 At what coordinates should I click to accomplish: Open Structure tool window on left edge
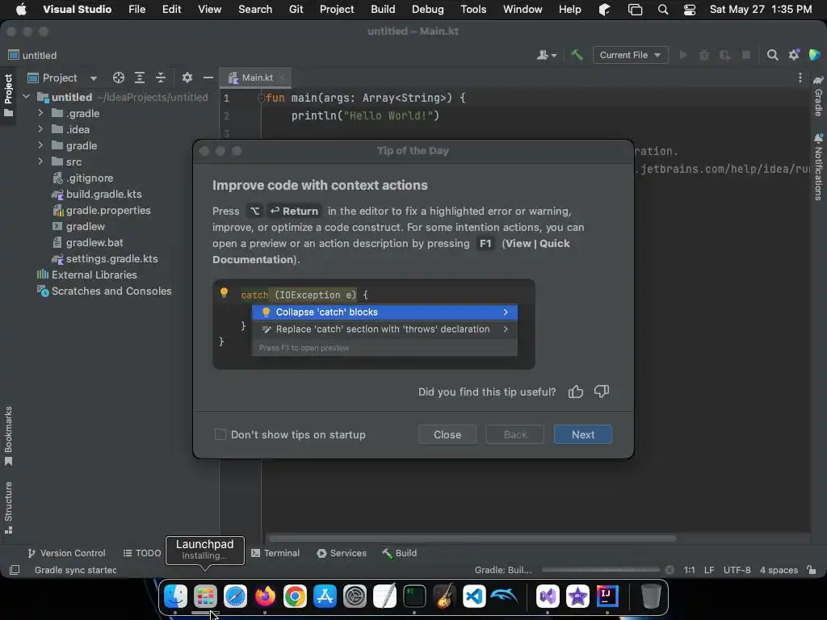(8, 508)
